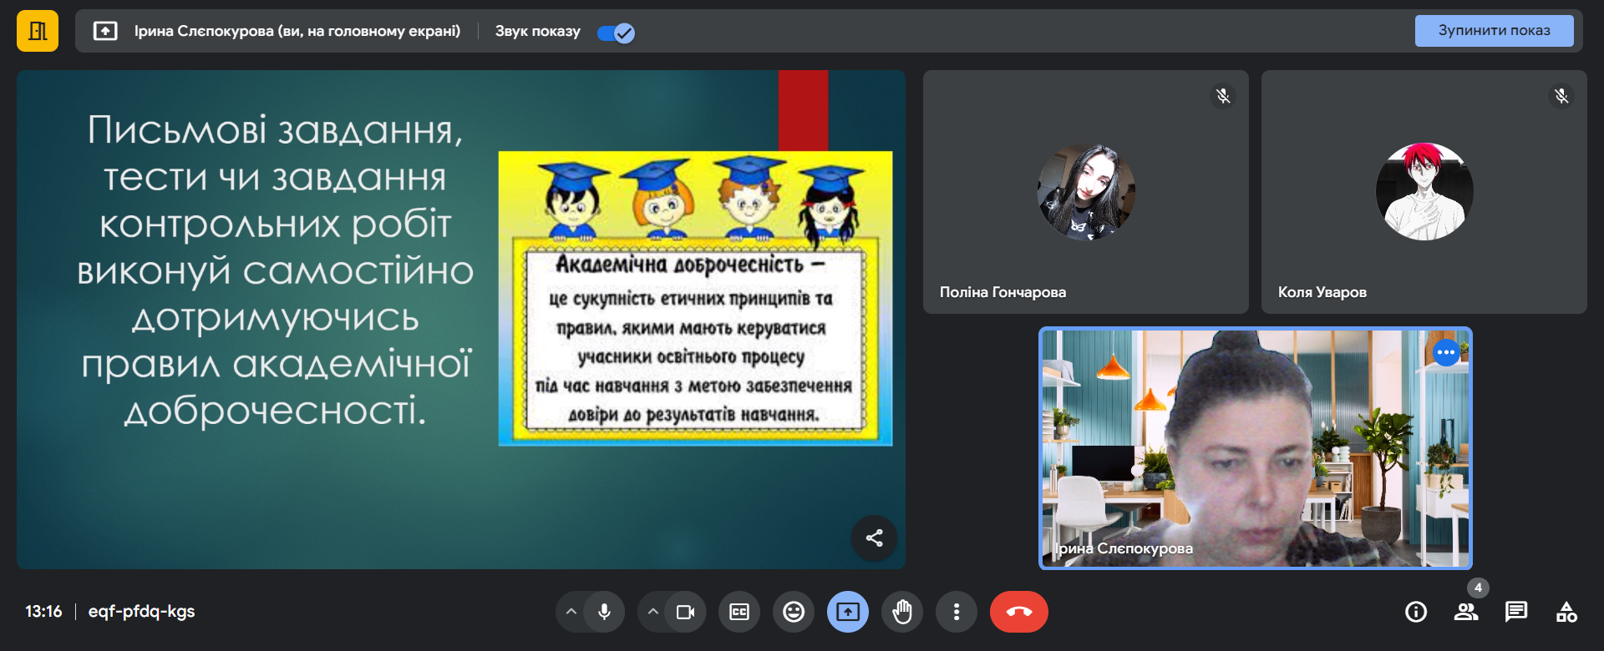Show the participants list panel

coord(1466,612)
